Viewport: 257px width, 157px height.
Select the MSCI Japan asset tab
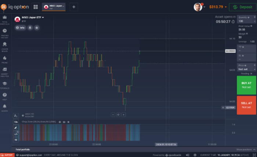click(54, 7)
